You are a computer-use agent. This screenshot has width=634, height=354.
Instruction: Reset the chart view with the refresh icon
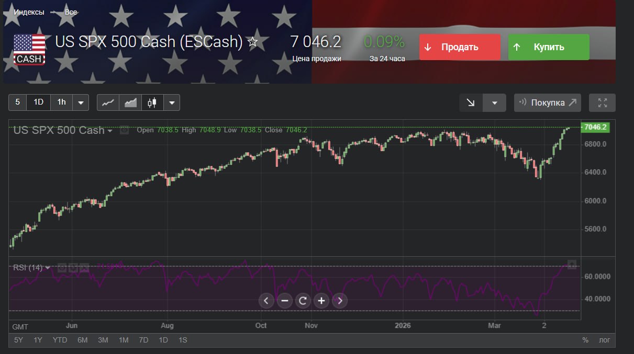coord(303,301)
